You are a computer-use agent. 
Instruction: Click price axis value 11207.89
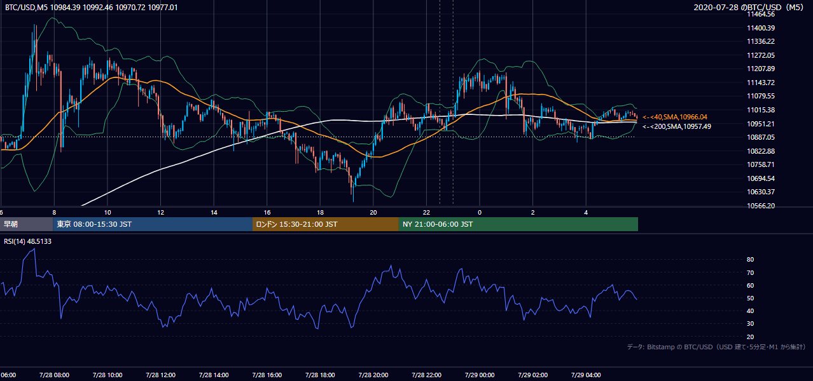761,69
